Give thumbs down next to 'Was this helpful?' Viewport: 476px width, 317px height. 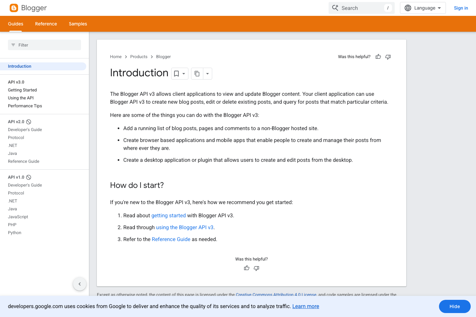click(388, 57)
